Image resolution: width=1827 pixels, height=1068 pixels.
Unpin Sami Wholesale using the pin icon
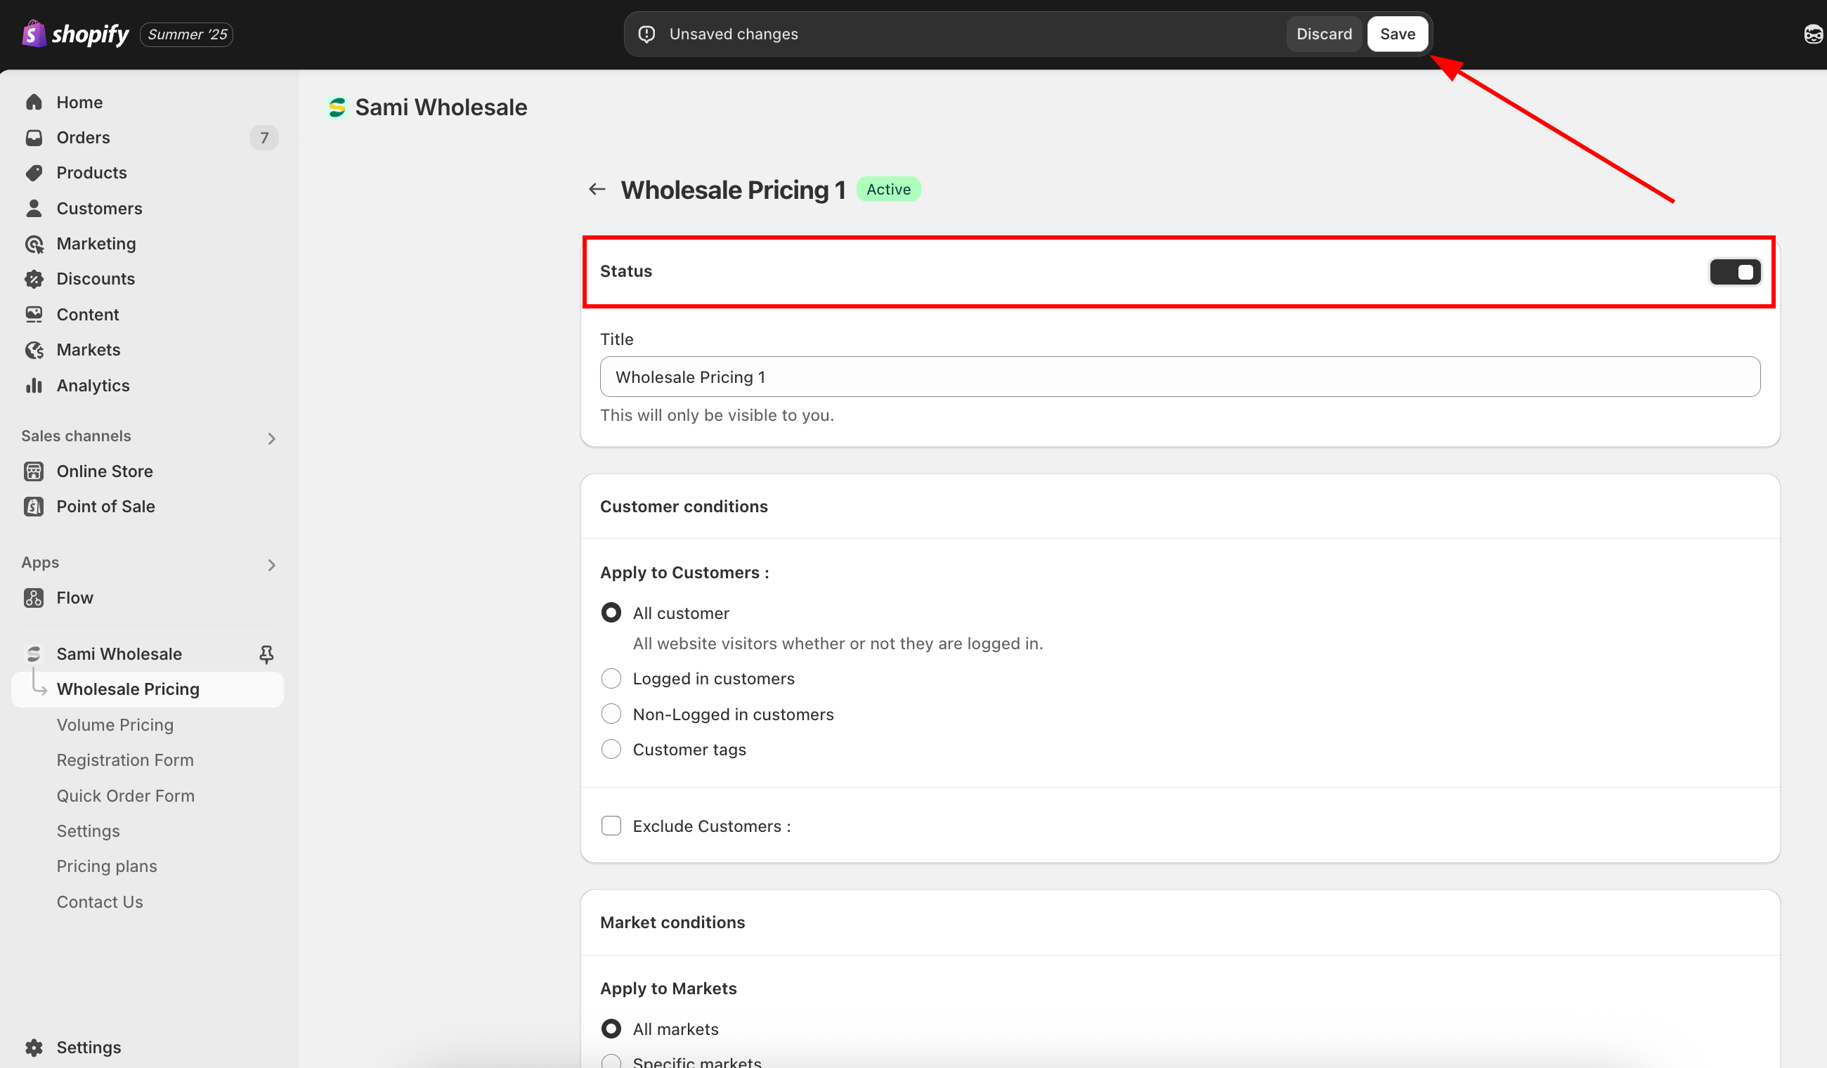click(x=266, y=654)
